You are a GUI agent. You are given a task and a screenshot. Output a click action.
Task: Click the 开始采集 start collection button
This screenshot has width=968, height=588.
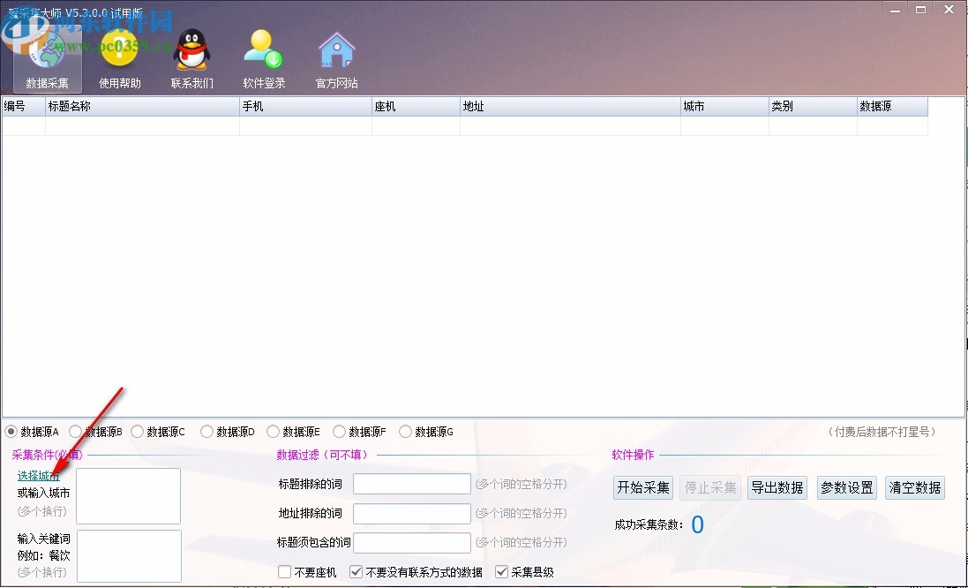pos(642,487)
